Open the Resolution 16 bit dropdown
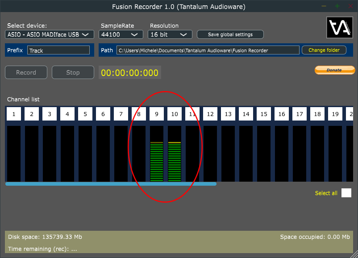The height and width of the screenshot is (258, 358). 170,34
